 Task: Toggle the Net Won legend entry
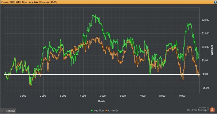(x=97, y=110)
